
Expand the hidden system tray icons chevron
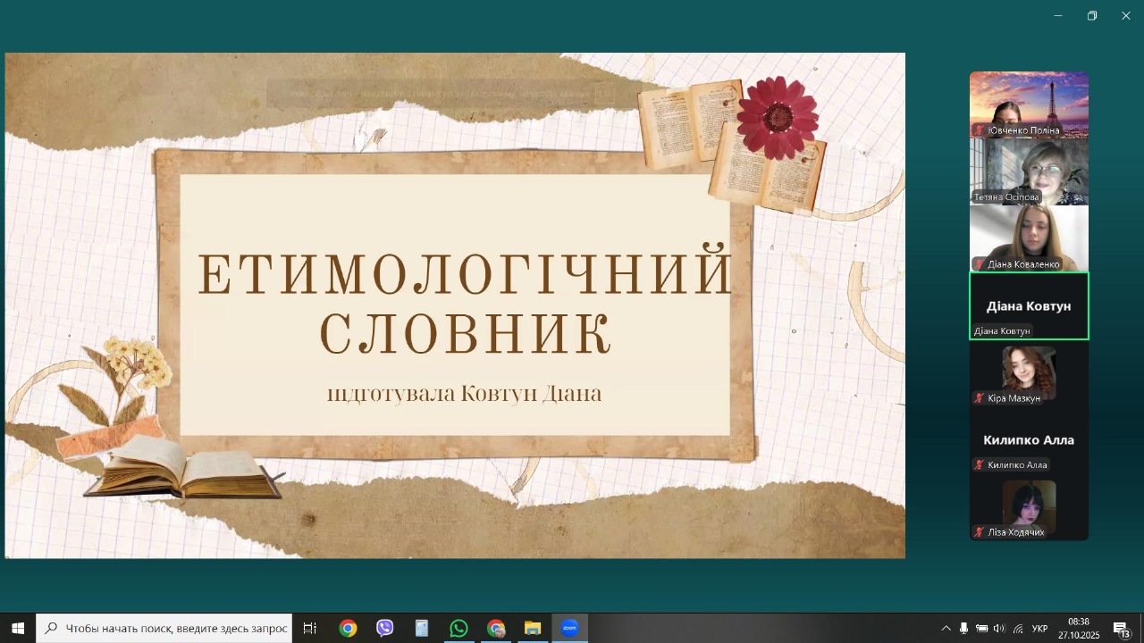click(946, 629)
